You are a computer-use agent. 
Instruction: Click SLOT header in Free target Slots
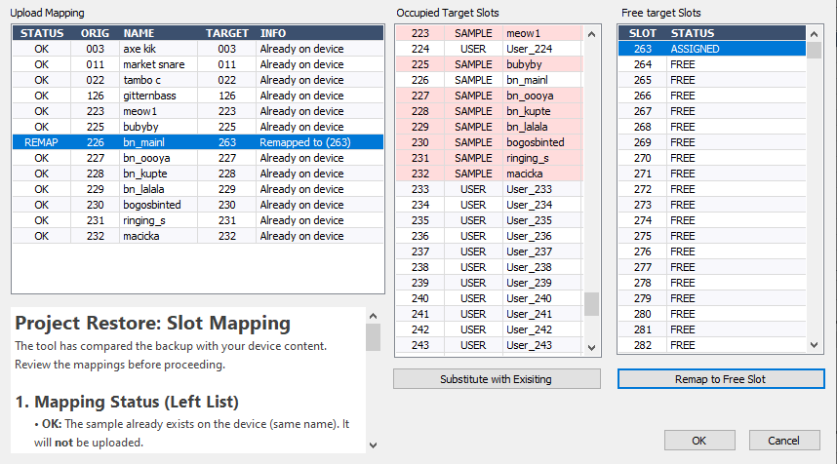(x=642, y=32)
